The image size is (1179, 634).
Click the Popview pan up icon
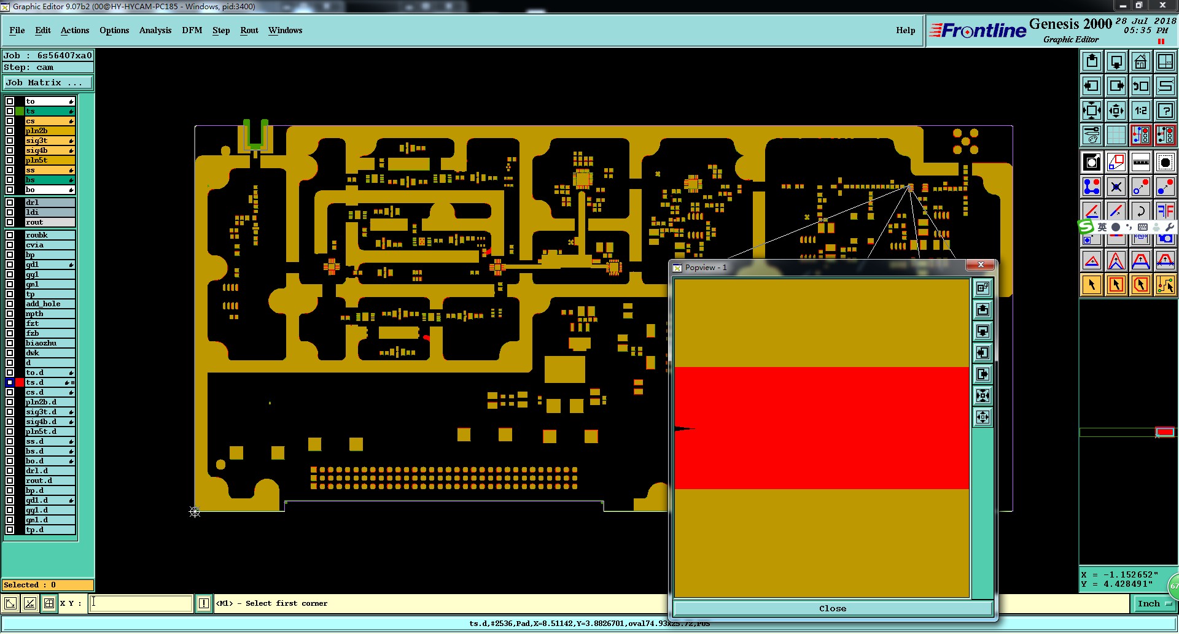point(983,310)
